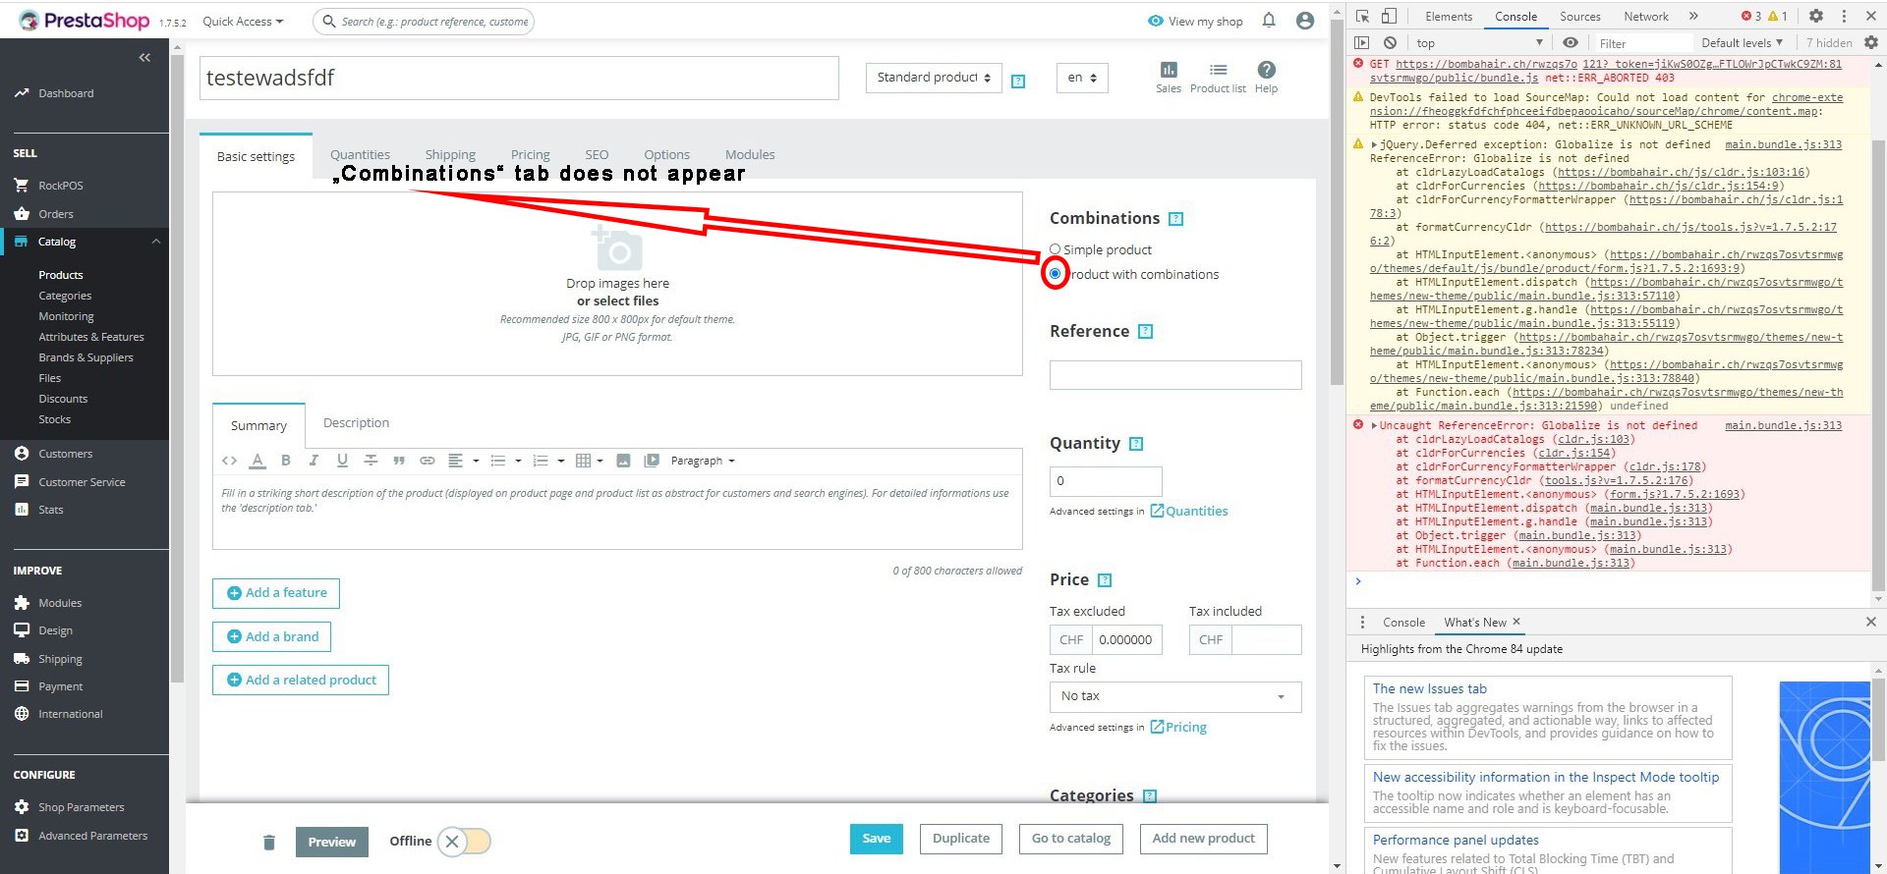This screenshot has width=1887, height=874.
Task: Select the Simple product radio button
Action: [x=1056, y=249]
